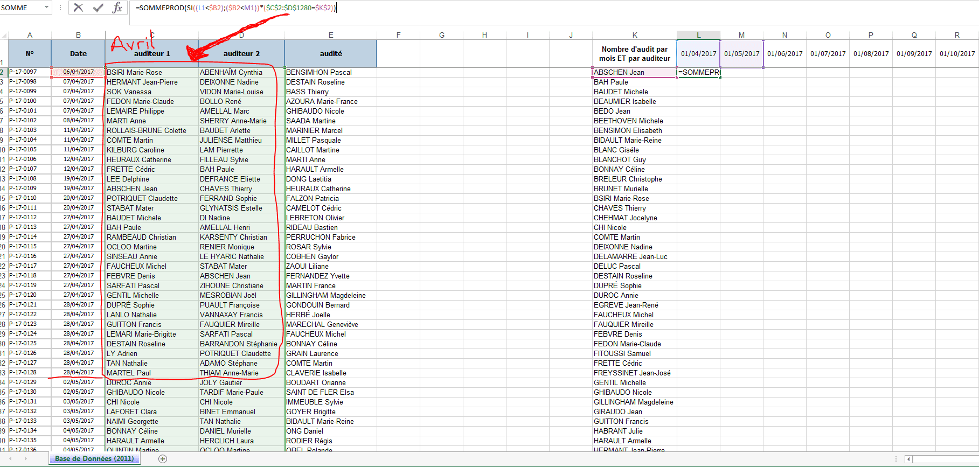
Task: Click the horizontal scrollbar left arrow
Action: tap(908, 459)
